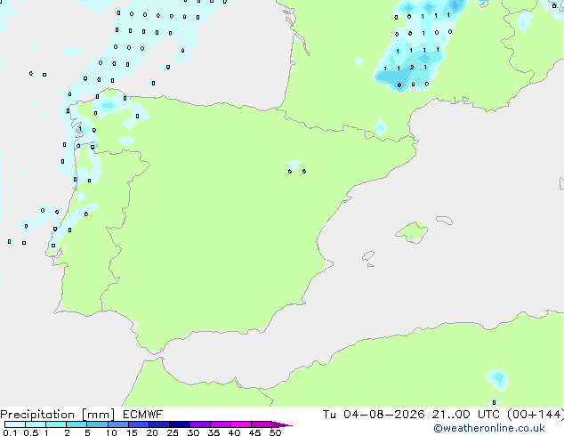Click the '50' legend scale label
Image resolution: width=564 pixels, height=436 pixels.
click(275, 432)
